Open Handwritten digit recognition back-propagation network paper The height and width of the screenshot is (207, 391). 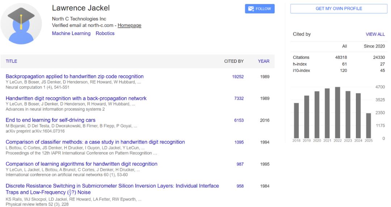(x=76, y=98)
